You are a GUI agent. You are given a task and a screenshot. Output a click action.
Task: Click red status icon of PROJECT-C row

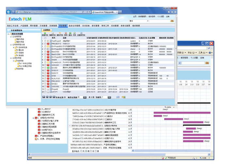click(48, 44)
